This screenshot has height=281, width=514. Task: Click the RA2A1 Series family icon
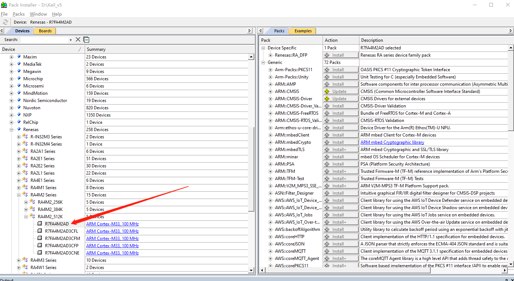pyautogui.click(x=25, y=151)
